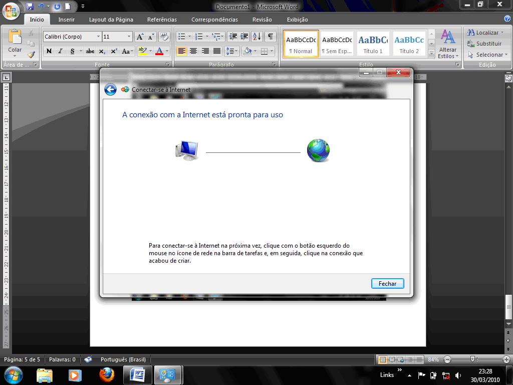Apply the Título 1 style

coord(373,44)
